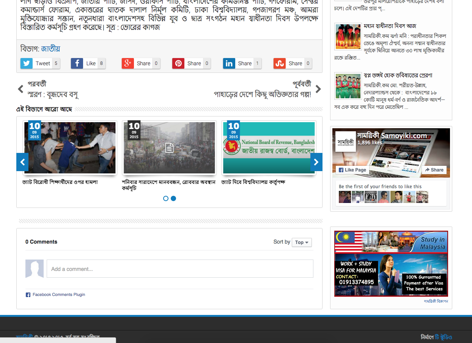The image size is (472, 343).
Task: Click সাময়িকী Samoyiki.com page title link
Action: 392,136
